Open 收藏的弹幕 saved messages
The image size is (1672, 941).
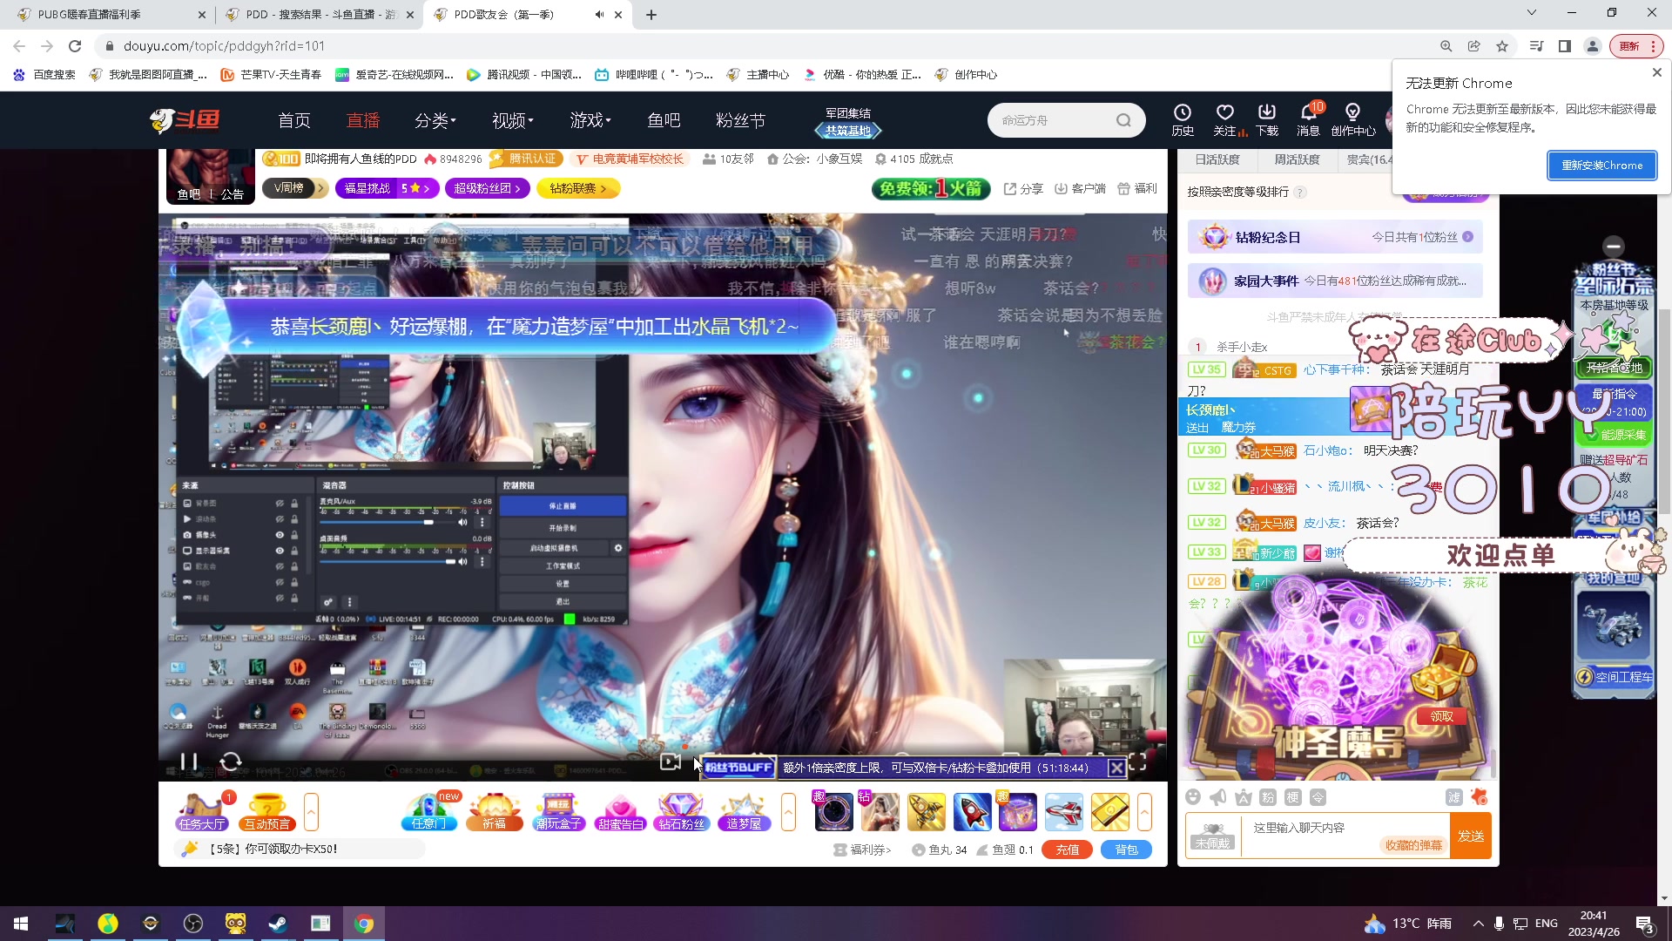click(x=1413, y=845)
